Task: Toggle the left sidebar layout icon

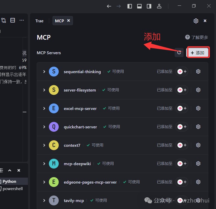Action: [x=130, y=6]
